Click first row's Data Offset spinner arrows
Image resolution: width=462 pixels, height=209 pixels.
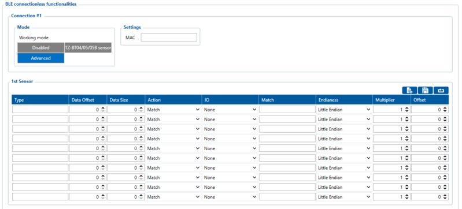103,110
